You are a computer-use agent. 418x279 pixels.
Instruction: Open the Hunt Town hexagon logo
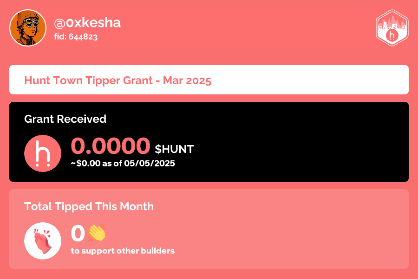pyautogui.click(x=392, y=28)
